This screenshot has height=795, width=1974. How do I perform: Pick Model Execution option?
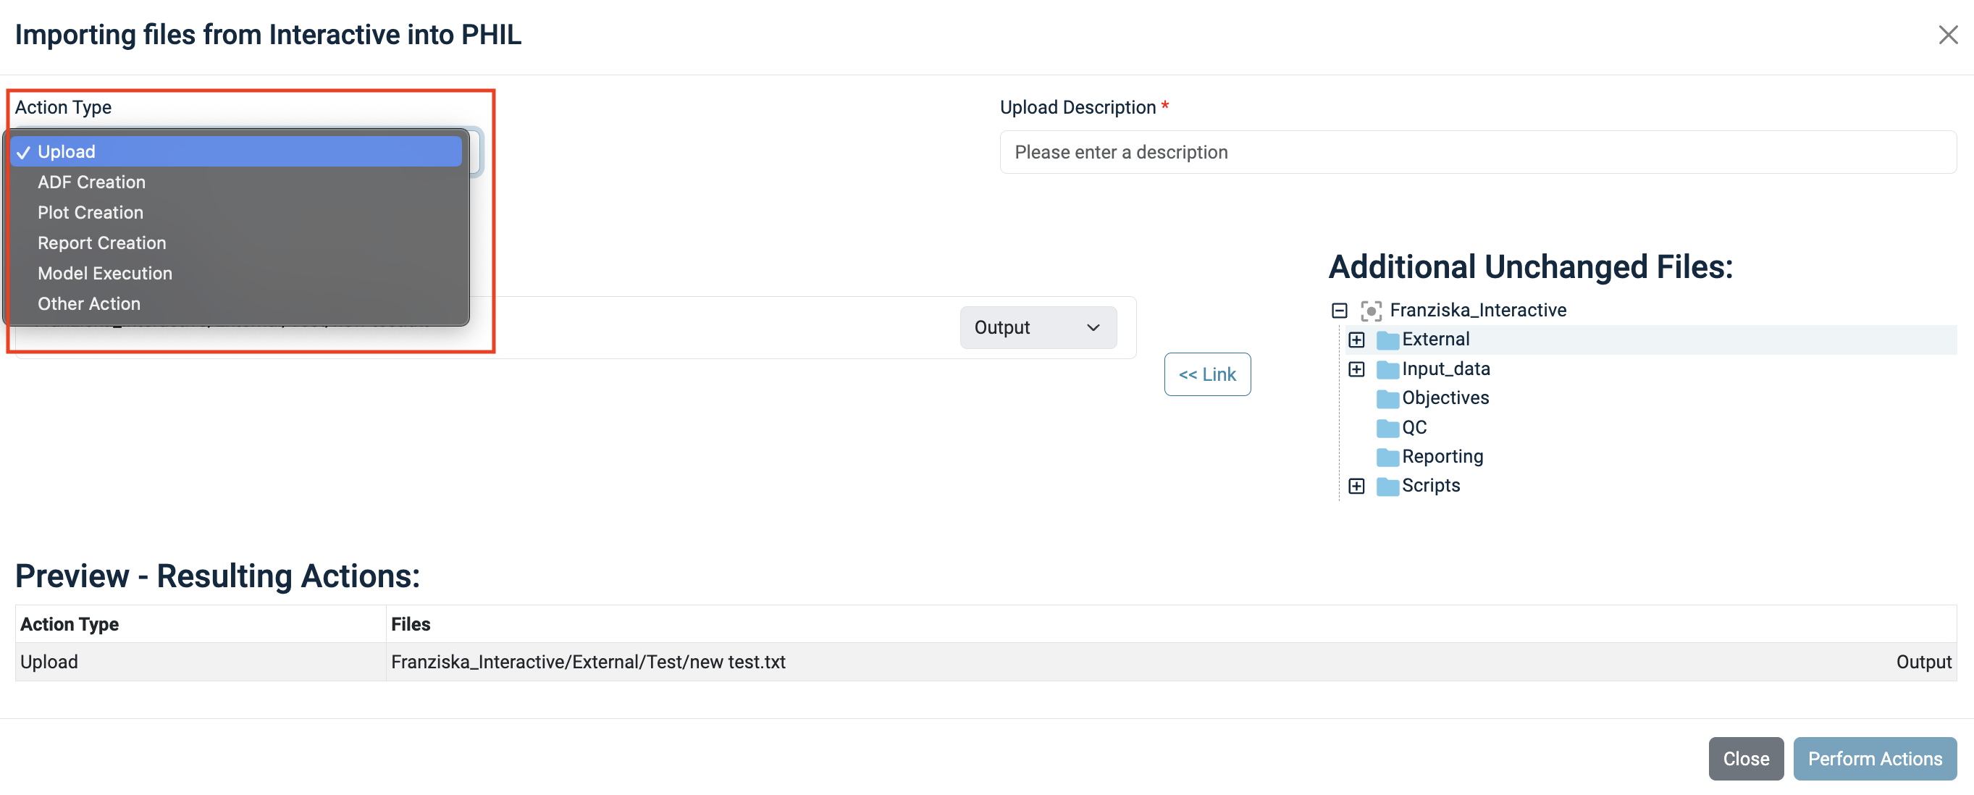(x=105, y=274)
